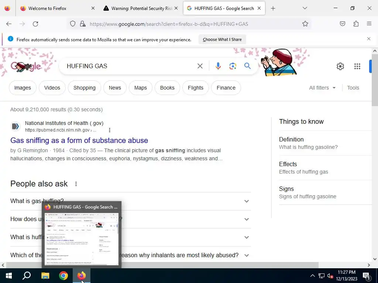378x283 pixels.
Task: Filter results by Flights
Action: pyautogui.click(x=196, y=88)
